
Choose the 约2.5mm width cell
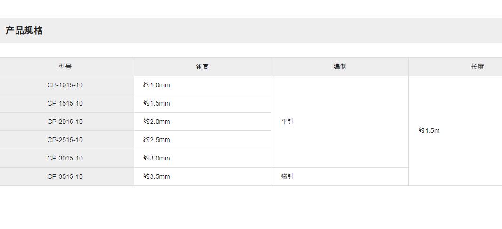[x=157, y=140]
